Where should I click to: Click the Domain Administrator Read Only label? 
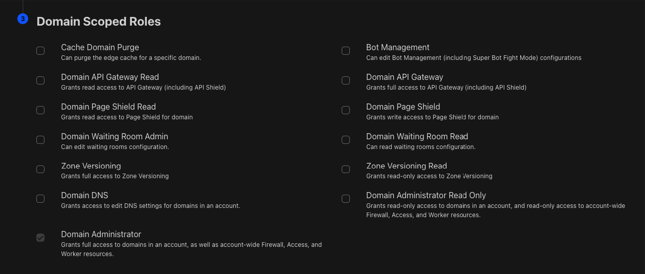[426, 195]
